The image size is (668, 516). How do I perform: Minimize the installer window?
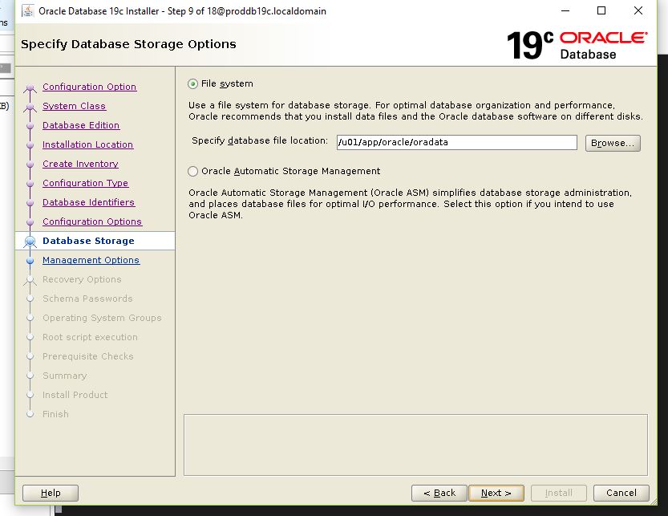(x=565, y=10)
